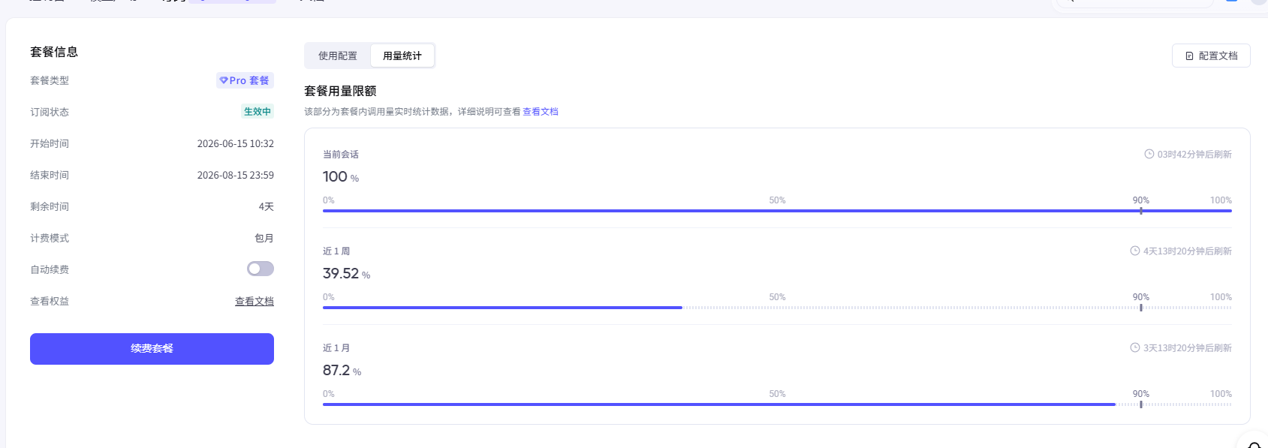Click the document icon in 配置文档 button
The width and height of the screenshot is (1268, 448).
pos(1189,56)
